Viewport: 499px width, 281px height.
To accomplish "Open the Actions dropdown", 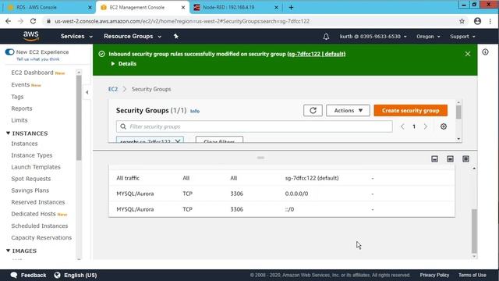I will 348,111.
